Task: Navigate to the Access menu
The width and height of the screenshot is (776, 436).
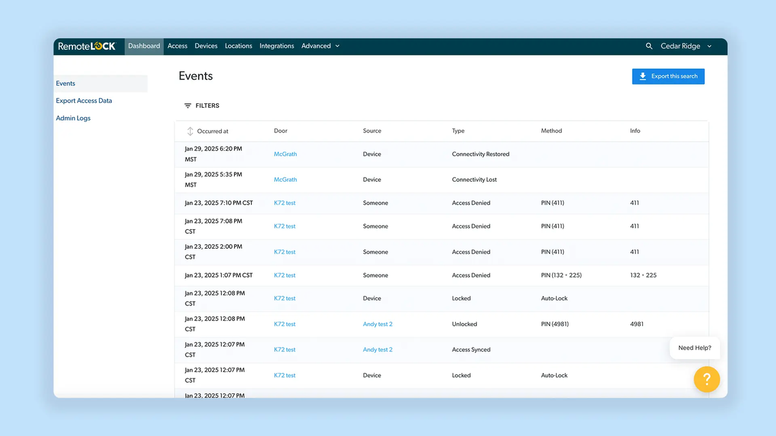Action: click(x=177, y=47)
